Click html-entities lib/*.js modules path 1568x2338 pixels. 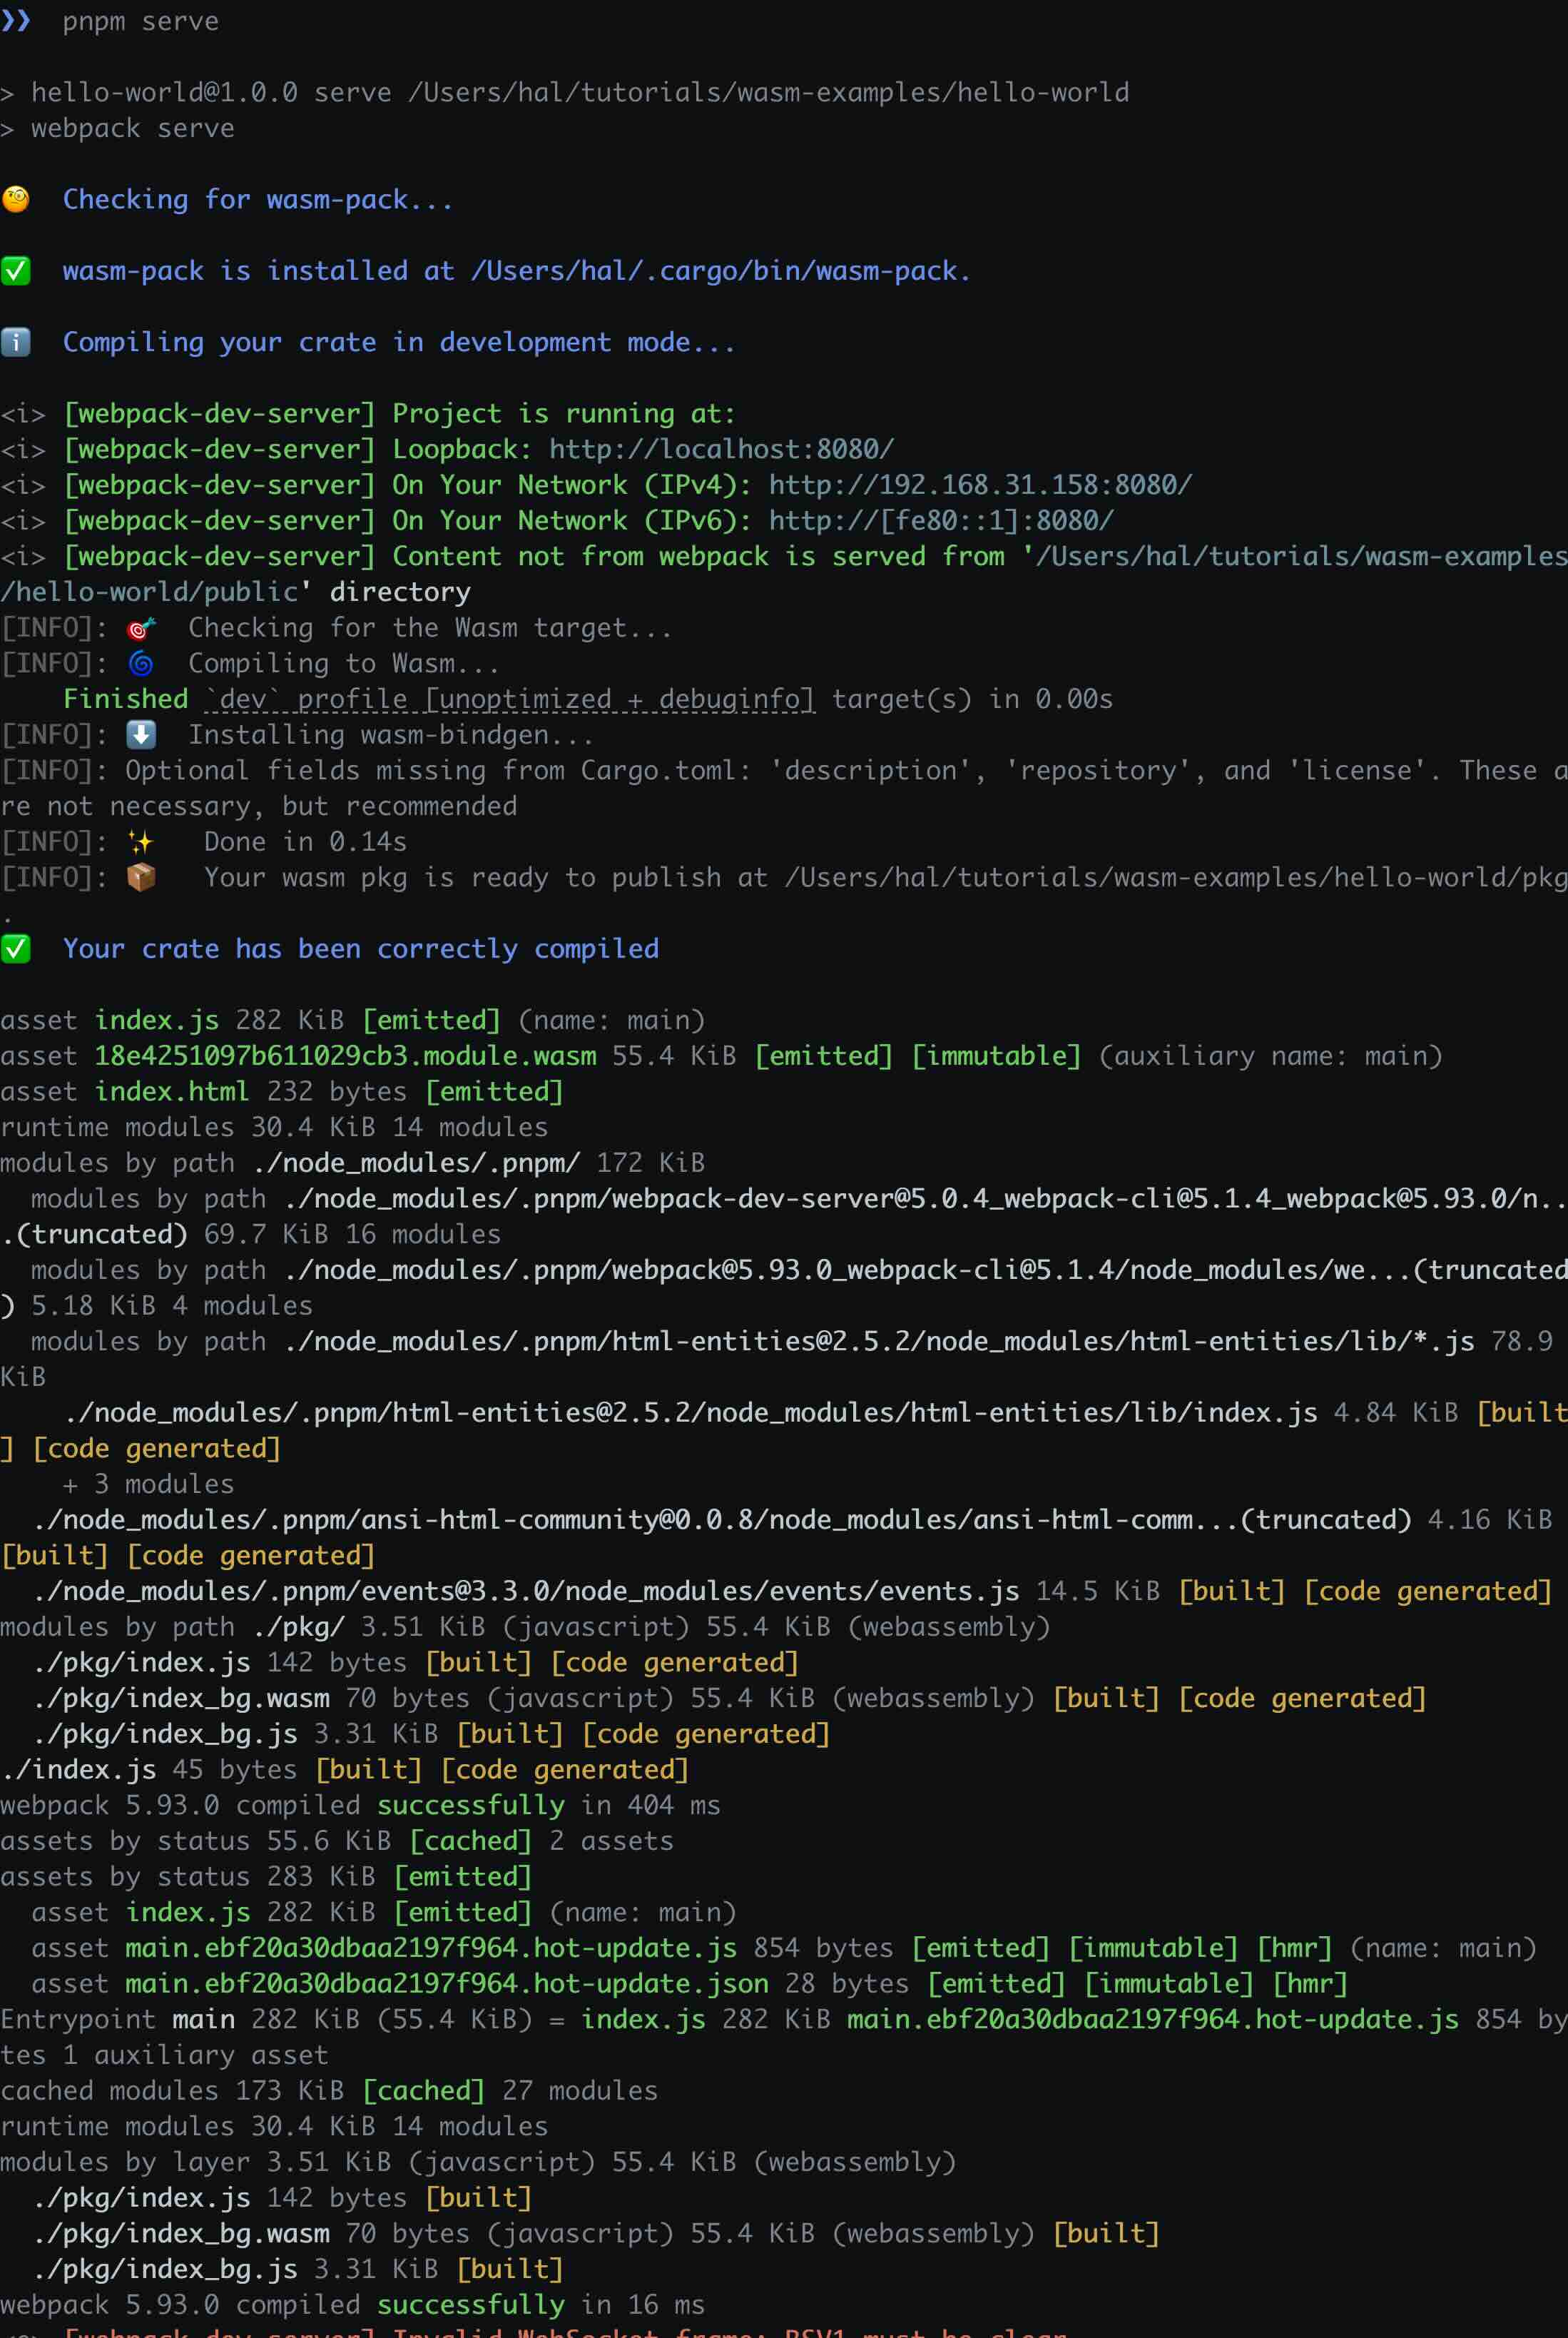(x=879, y=1342)
